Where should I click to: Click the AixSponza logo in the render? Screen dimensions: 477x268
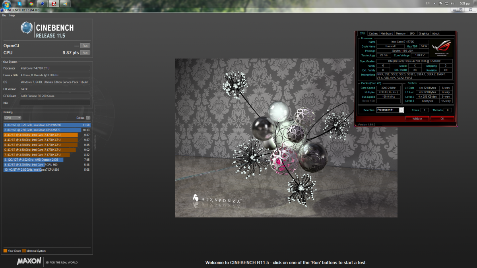(x=217, y=200)
